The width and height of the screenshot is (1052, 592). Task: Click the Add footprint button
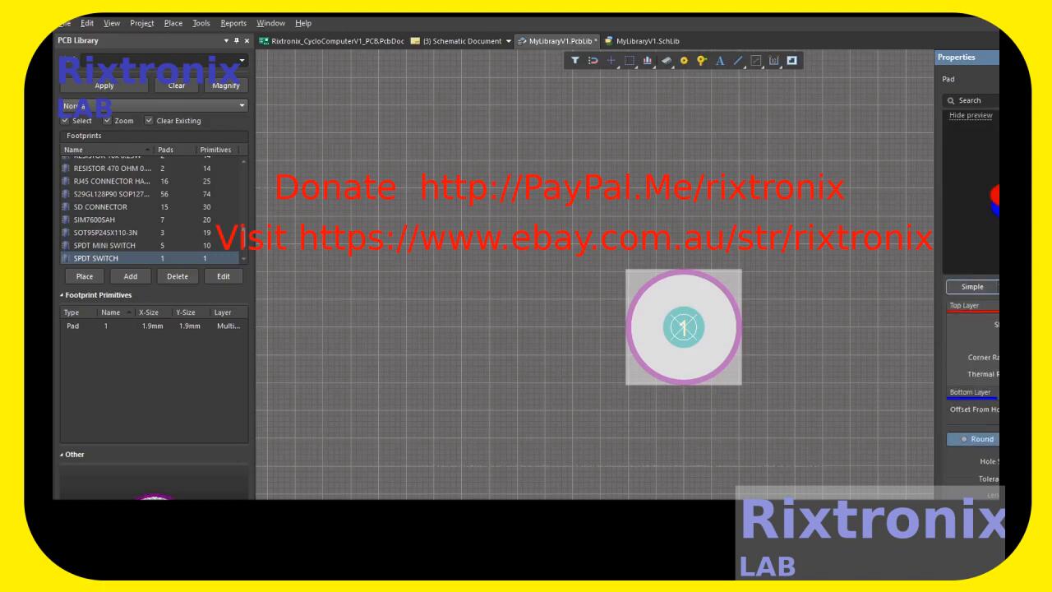click(x=130, y=276)
